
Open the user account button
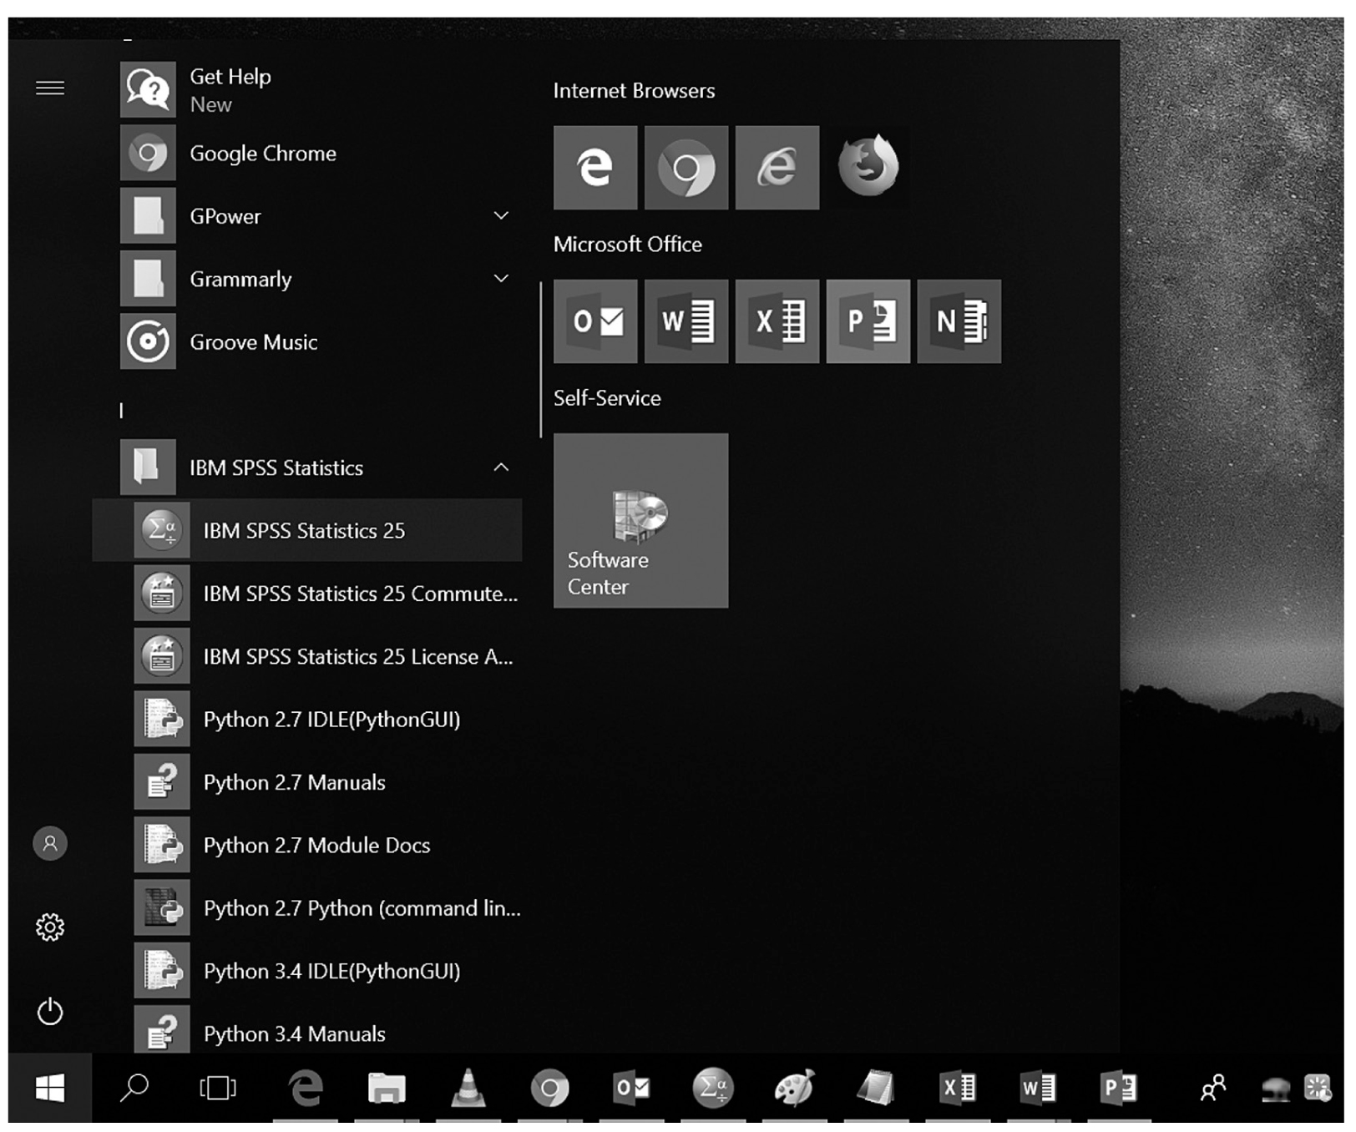50,843
